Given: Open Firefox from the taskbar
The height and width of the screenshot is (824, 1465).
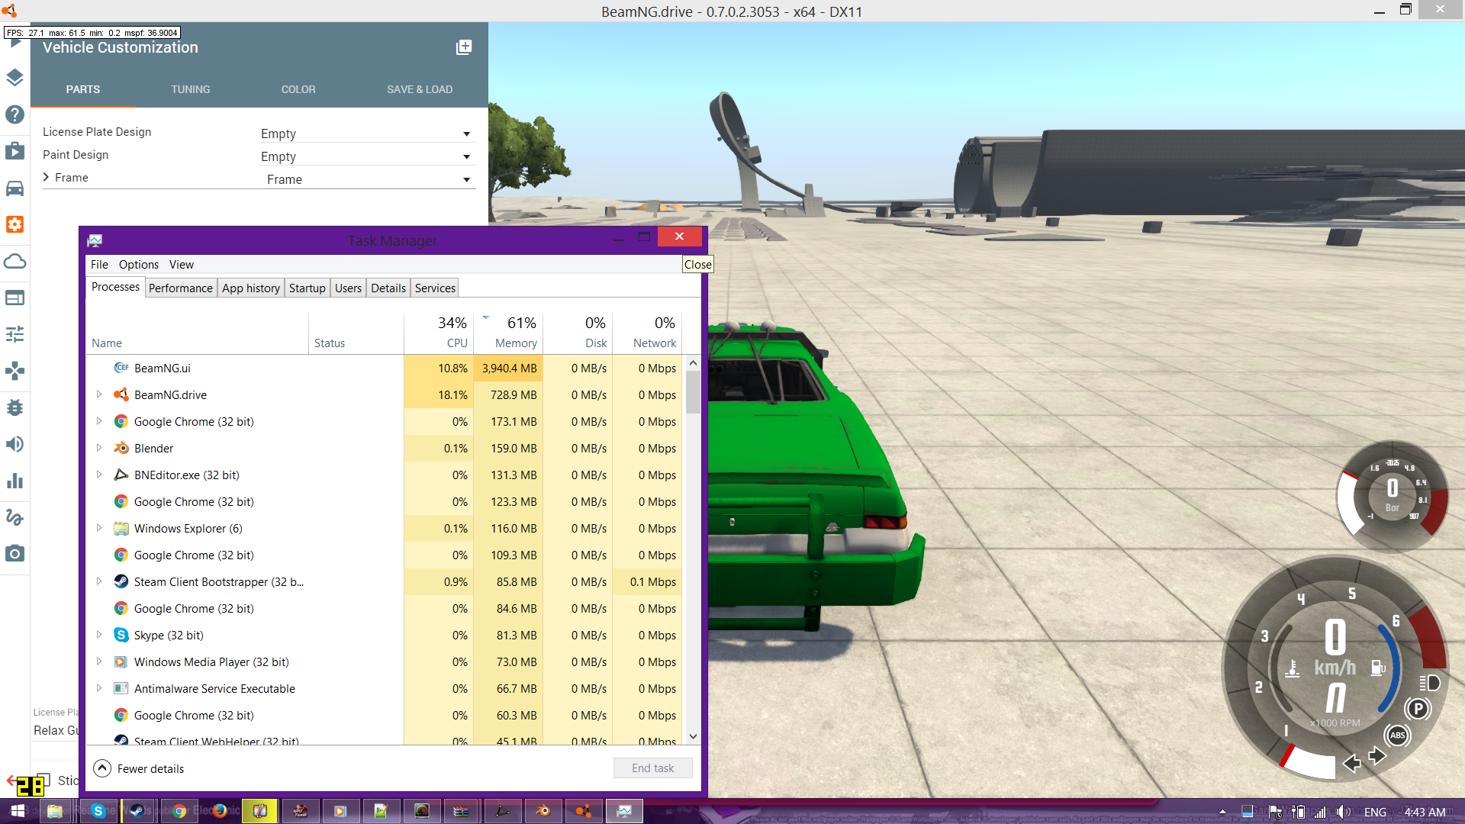Looking at the screenshot, I should pos(220,811).
